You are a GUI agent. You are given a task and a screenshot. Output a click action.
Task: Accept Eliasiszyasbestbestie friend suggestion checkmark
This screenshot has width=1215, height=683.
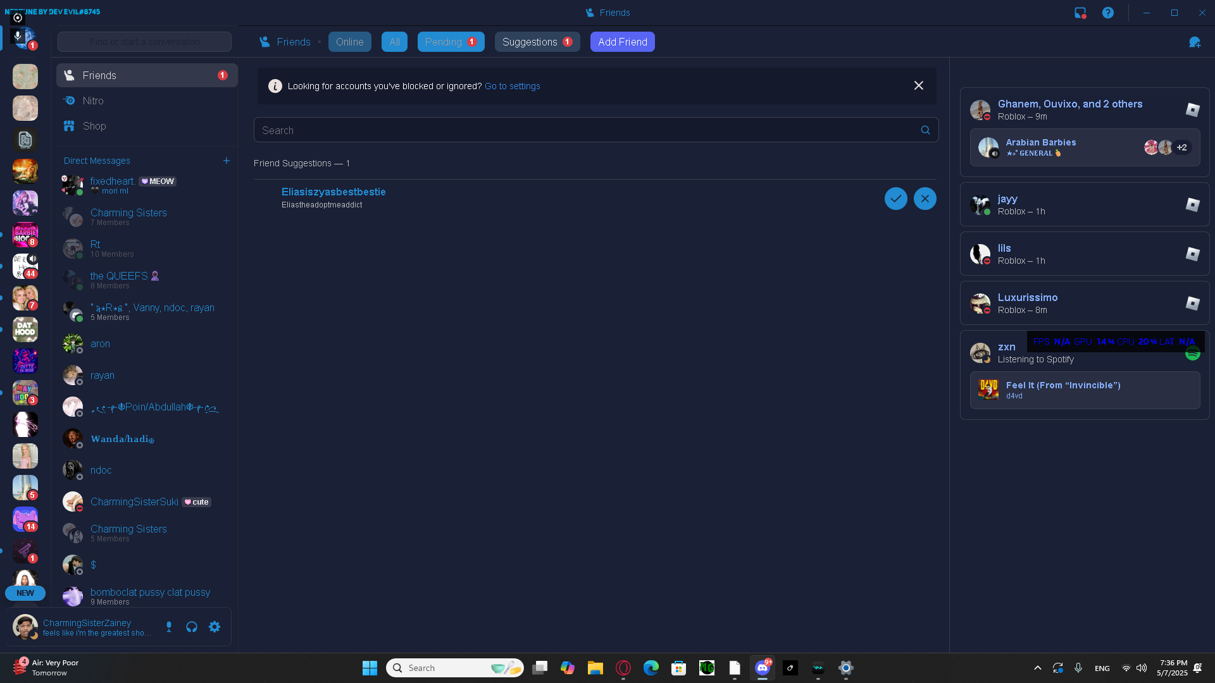895,199
